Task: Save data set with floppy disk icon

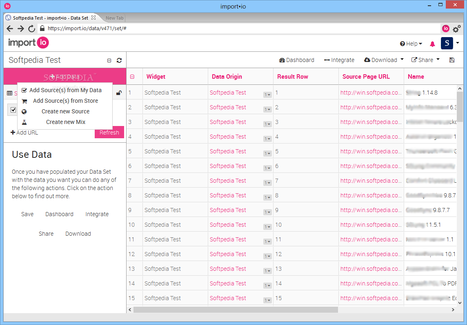Action: (452, 60)
